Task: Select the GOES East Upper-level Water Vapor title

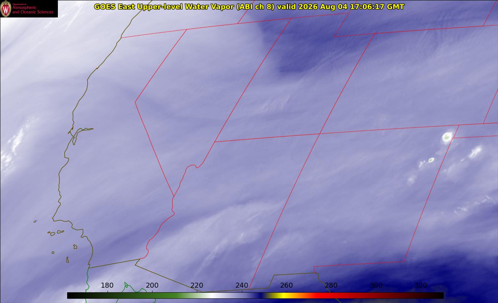Action: pyautogui.click(x=249, y=6)
